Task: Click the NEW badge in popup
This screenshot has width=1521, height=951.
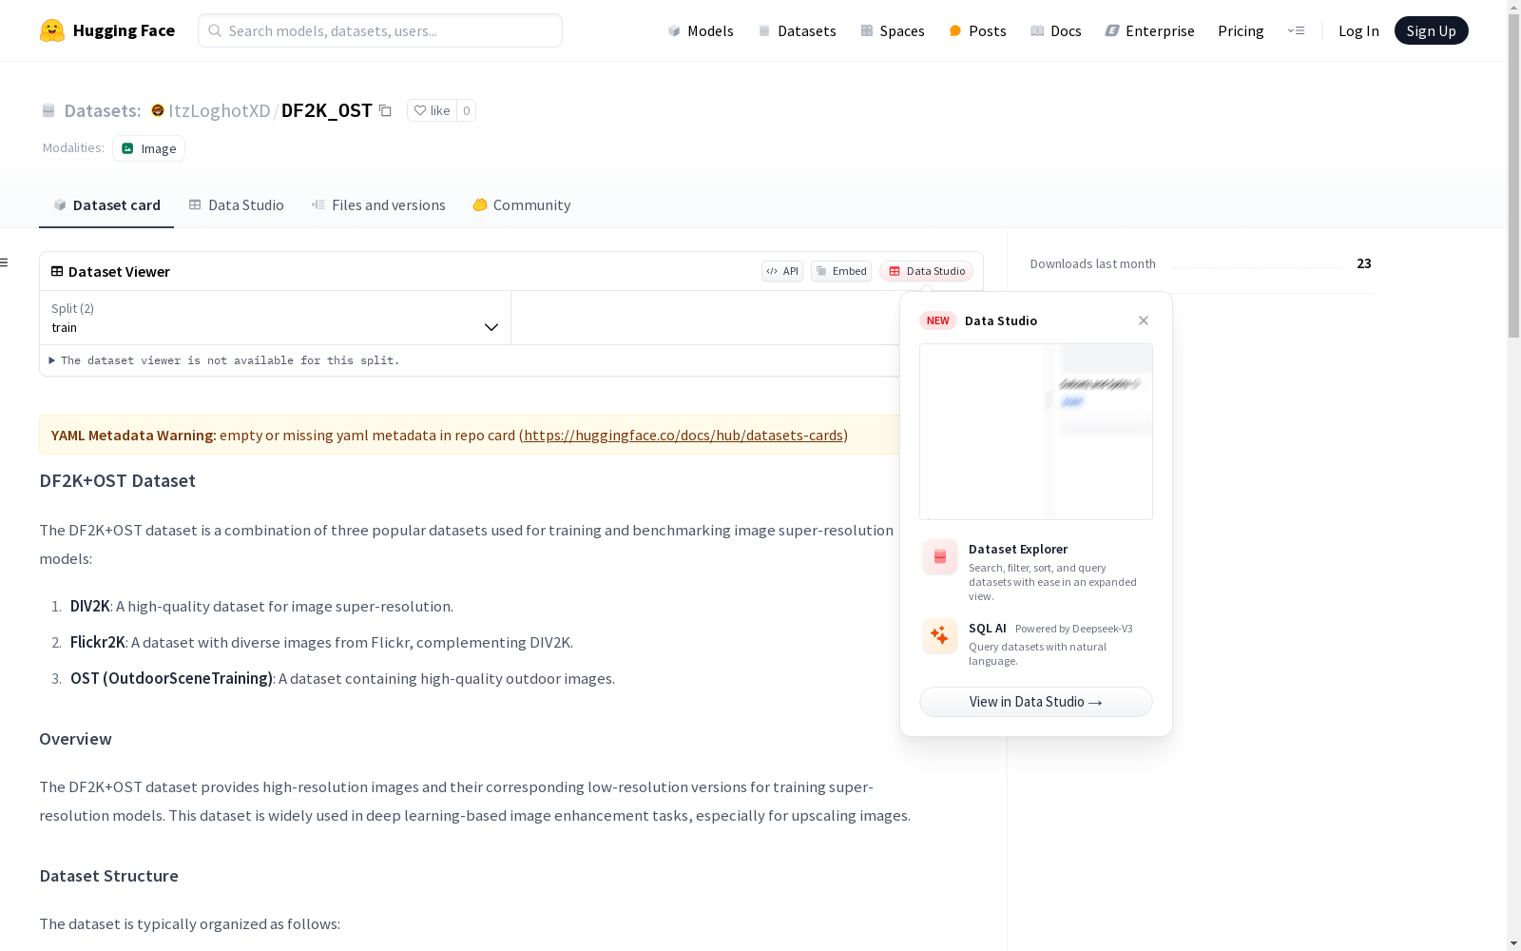Action: pyautogui.click(x=938, y=320)
